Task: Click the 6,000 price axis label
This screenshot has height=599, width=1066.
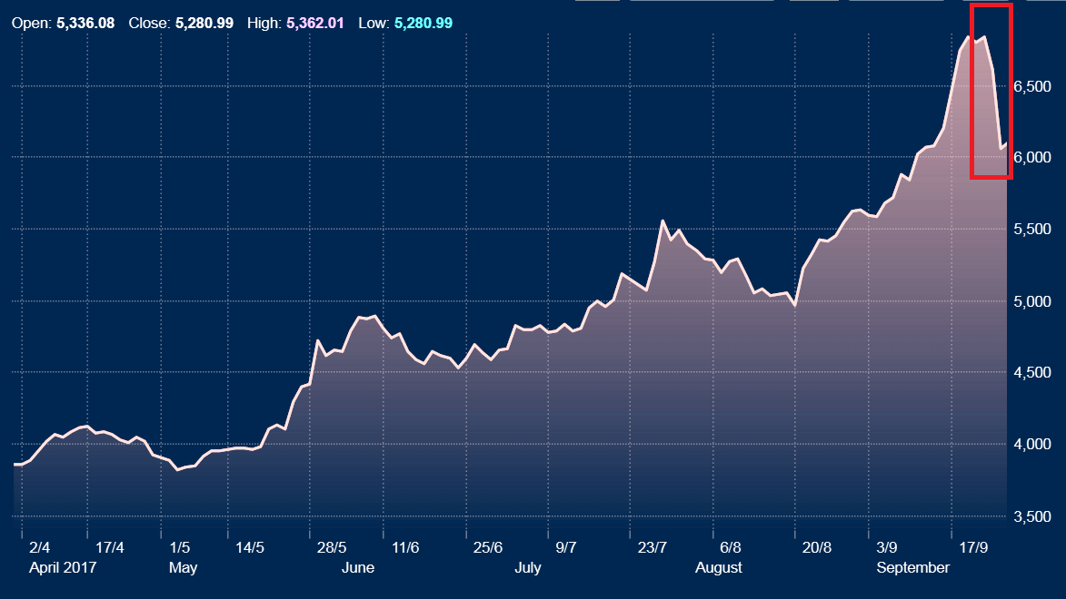Action: click(1032, 158)
